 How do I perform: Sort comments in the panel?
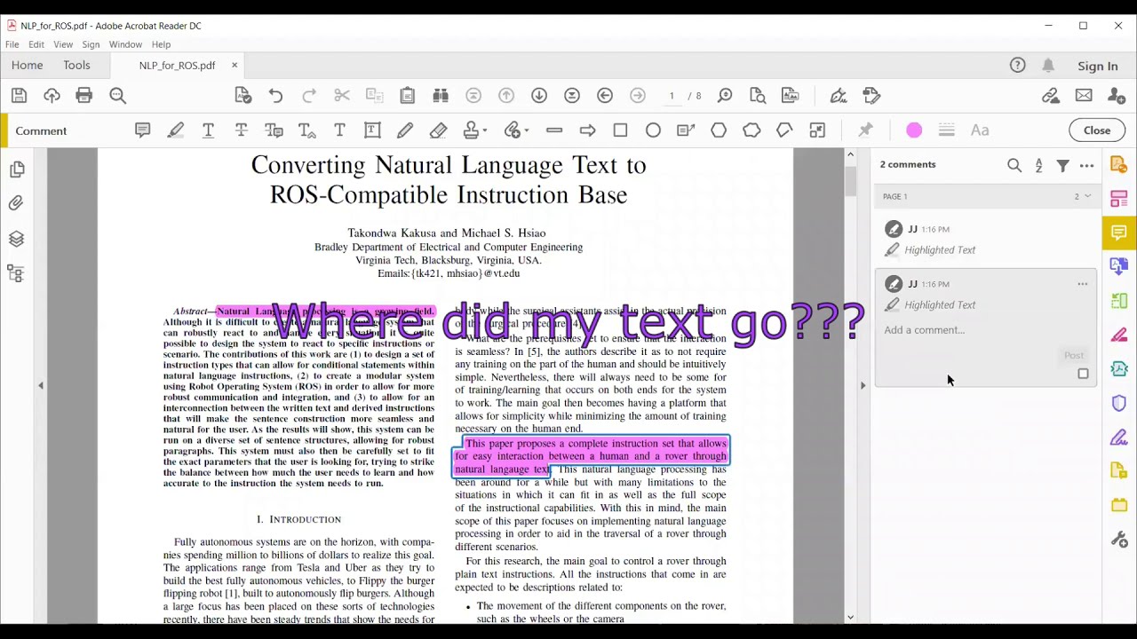pyautogui.click(x=1038, y=165)
